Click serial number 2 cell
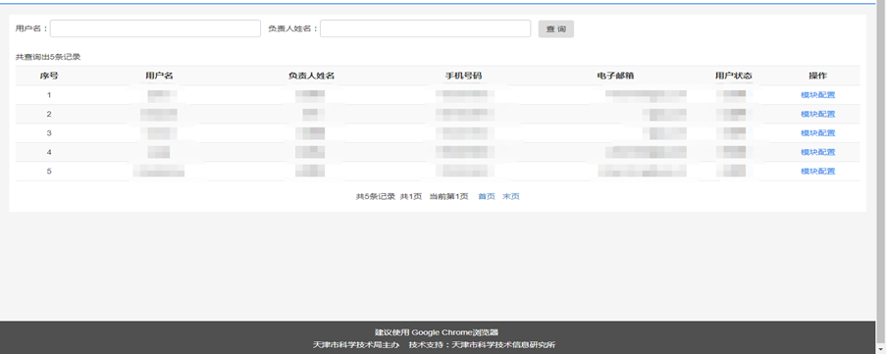The width and height of the screenshot is (886, 354). [x=49, y=114]
